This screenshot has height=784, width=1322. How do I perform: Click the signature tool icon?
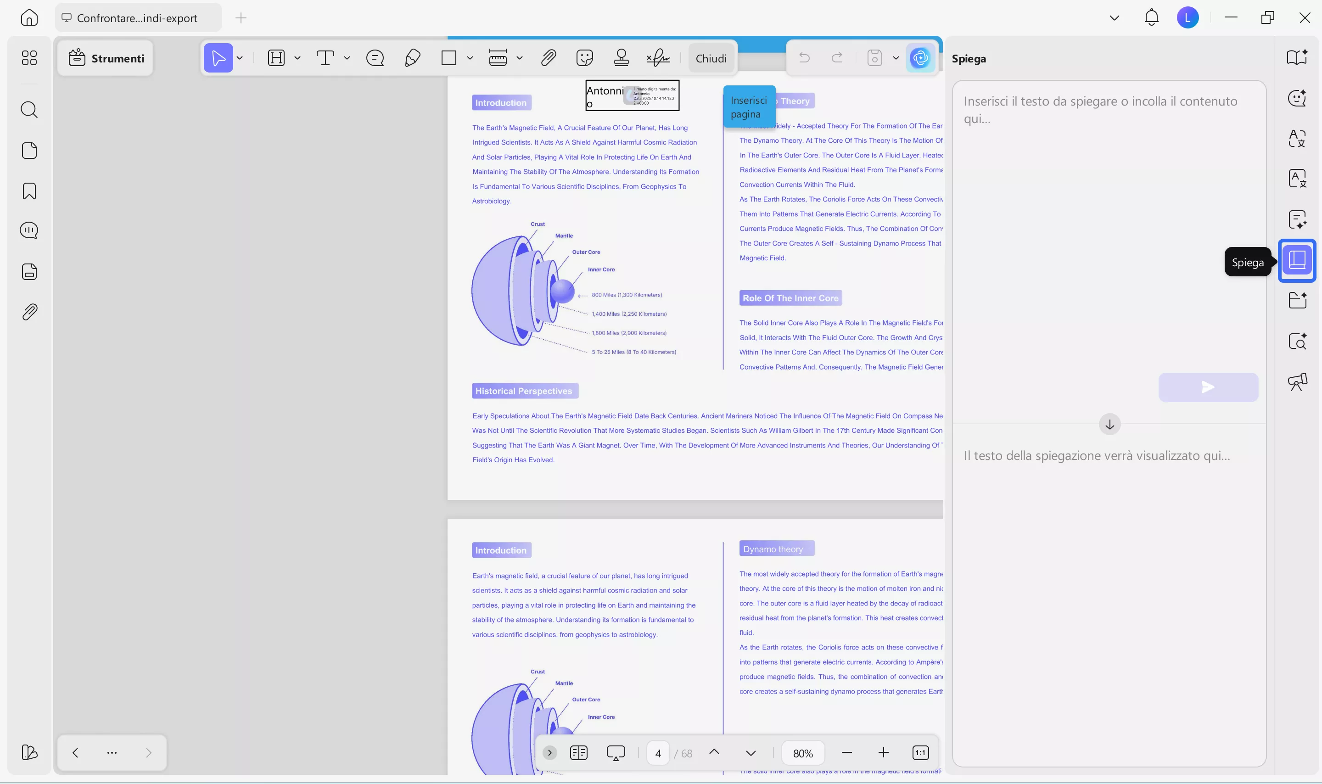tap(658, 57)
